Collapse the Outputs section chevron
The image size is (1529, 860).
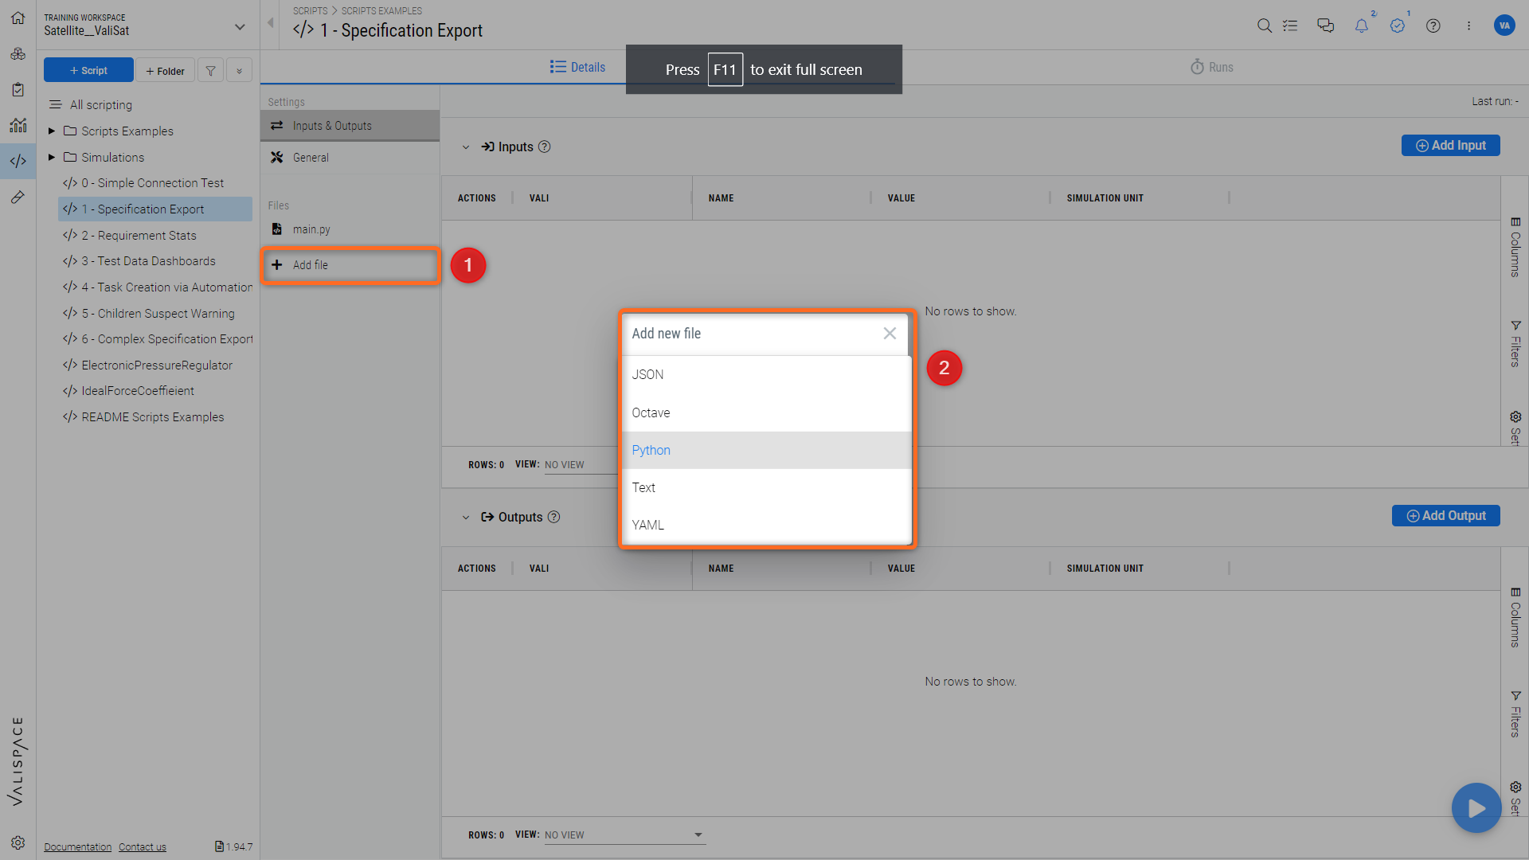(466, 518)
